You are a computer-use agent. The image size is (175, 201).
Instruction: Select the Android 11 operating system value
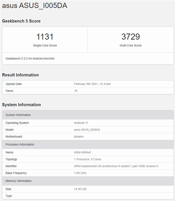tap(81, 123)
